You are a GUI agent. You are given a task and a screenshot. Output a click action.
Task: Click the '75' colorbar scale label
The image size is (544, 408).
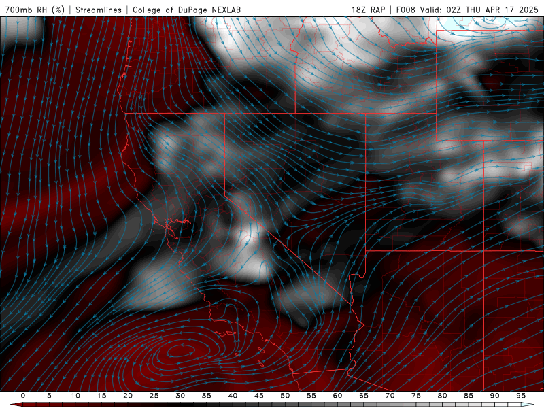(x=416, y=396)
